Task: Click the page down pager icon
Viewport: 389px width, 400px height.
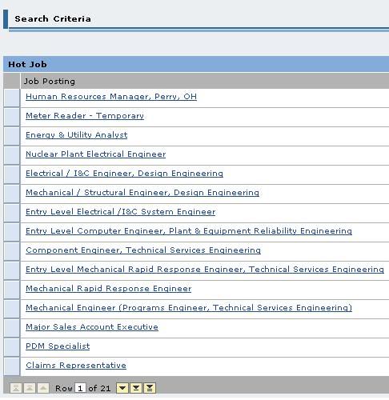Action: (x=136, y=388)
